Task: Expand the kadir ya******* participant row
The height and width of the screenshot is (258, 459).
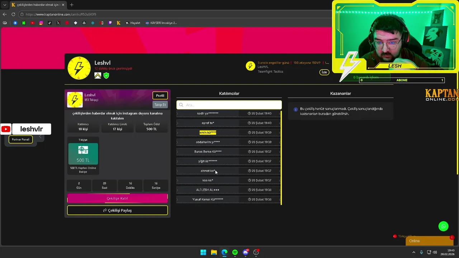Action: [x=228, y=114]
